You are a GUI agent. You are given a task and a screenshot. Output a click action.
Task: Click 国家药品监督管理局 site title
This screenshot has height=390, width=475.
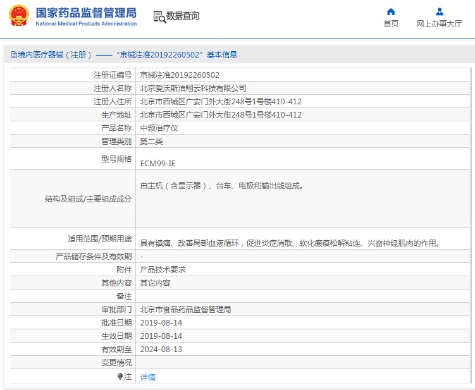(86, 13)
